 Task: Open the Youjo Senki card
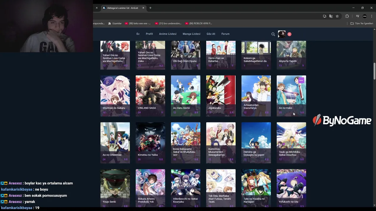coord(115,188)
